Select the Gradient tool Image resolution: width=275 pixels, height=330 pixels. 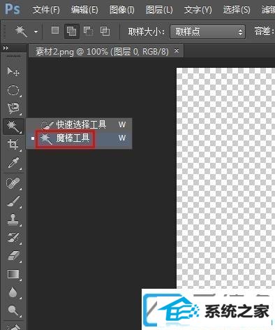13,274
